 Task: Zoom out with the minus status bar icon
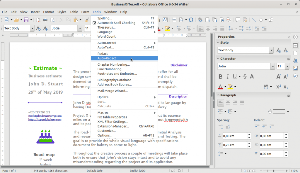(x=261, y=171)
